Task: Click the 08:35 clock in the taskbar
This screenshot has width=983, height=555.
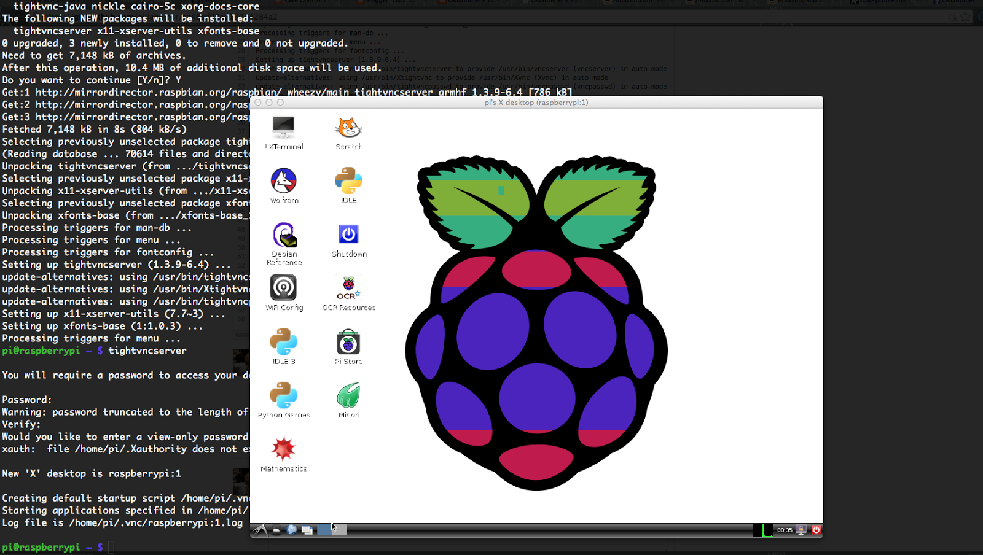Action: (785, 530)
